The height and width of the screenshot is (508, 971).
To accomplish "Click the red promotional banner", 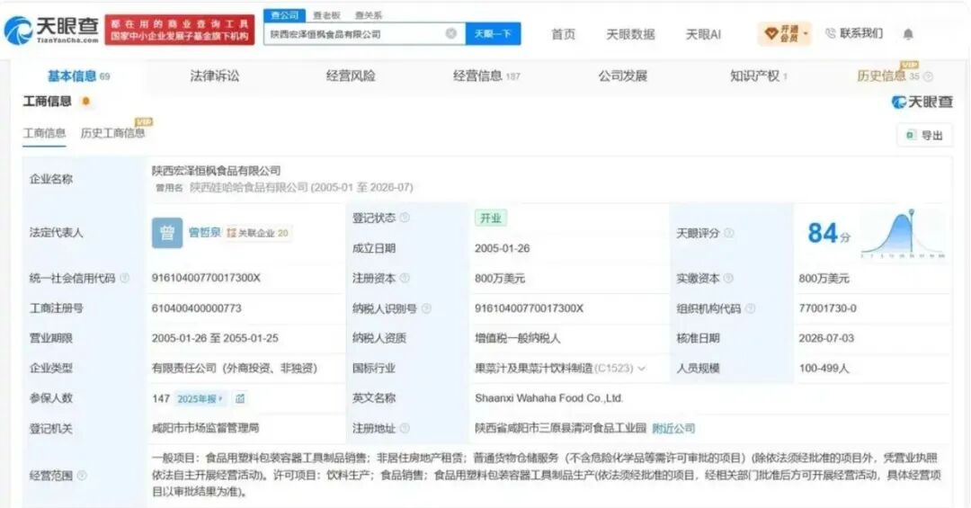I will coord(180,30).
